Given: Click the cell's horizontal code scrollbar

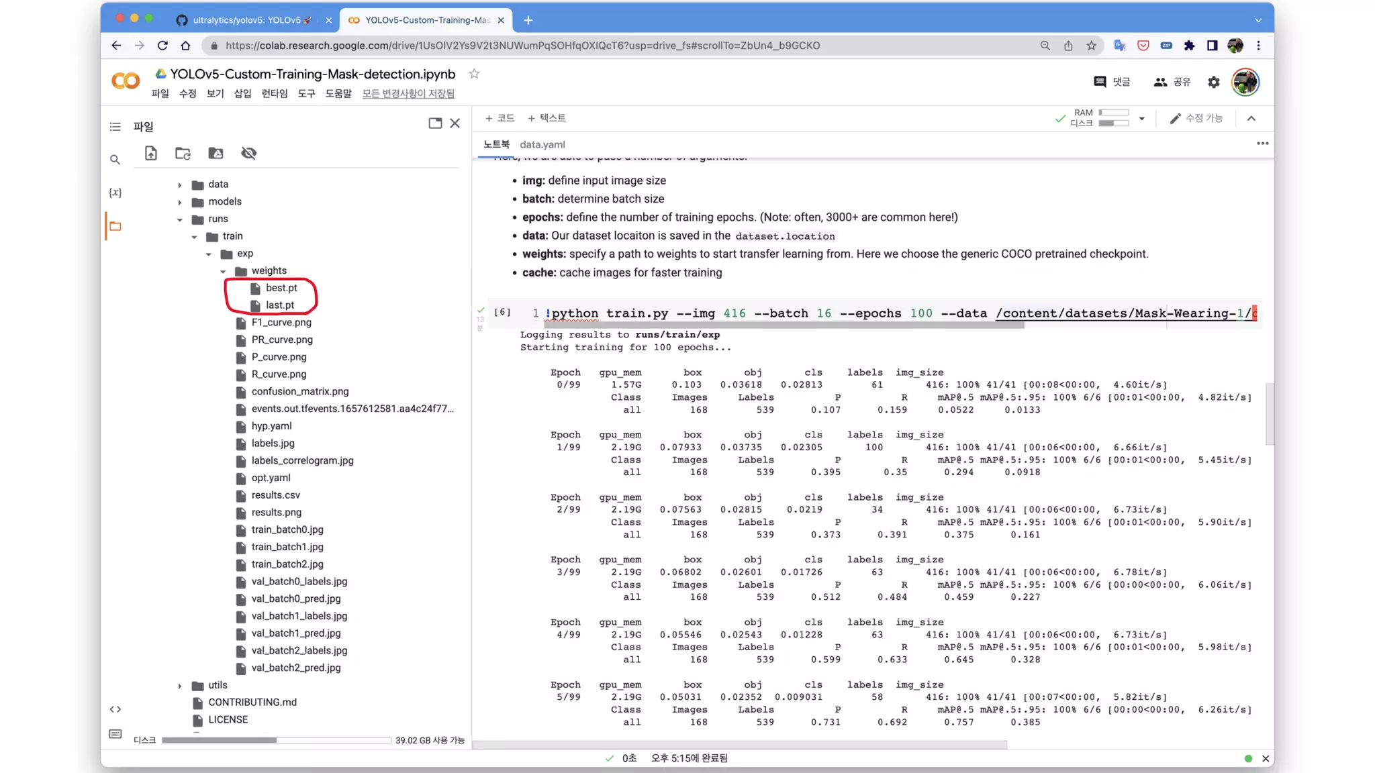Looking at the screenshot, I should [786, 325].
